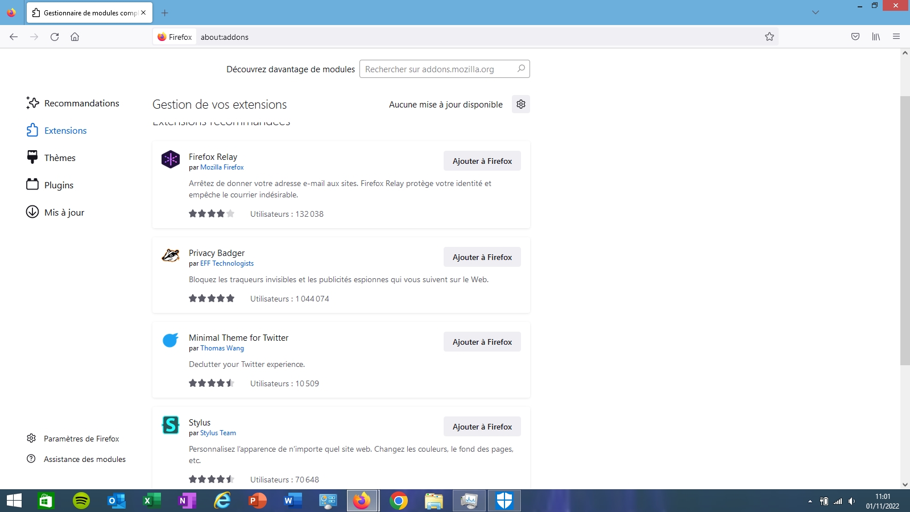Click the Minimal Theme for Twitter icon
The height and width of the screenshot is (512, 910).
click(x=171, y=340)
